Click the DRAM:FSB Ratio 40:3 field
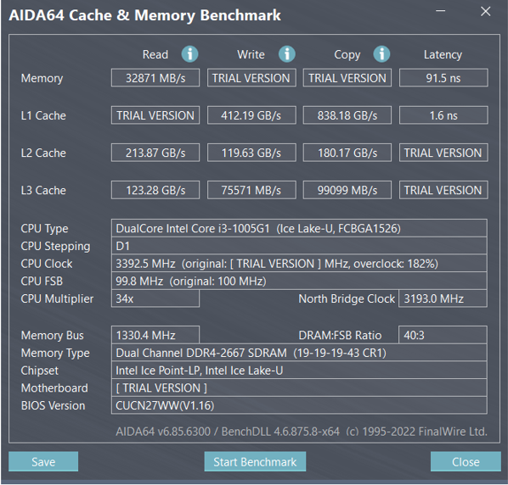 click(443, 335)
